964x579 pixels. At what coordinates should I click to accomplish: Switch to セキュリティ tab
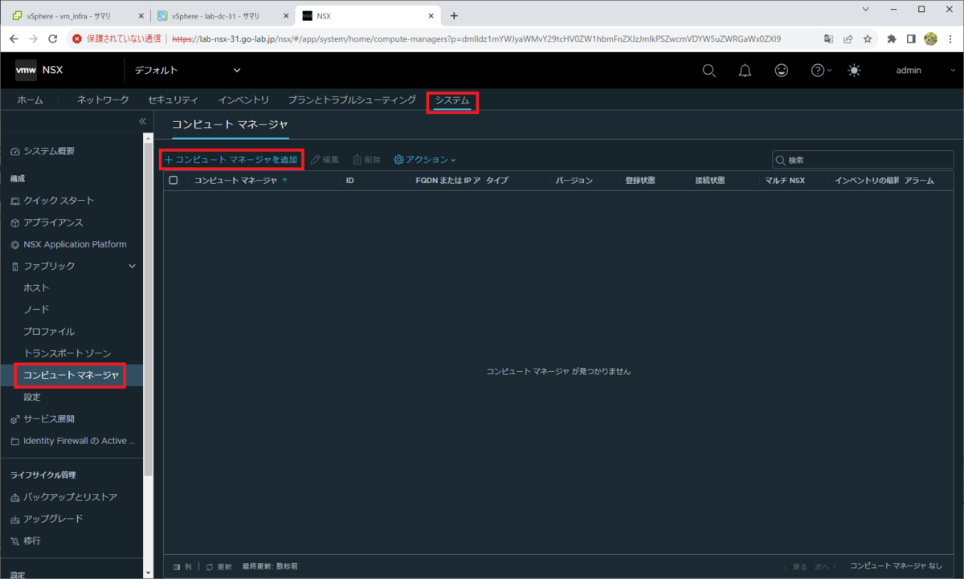pyautogui.click(x=173, y=100)
